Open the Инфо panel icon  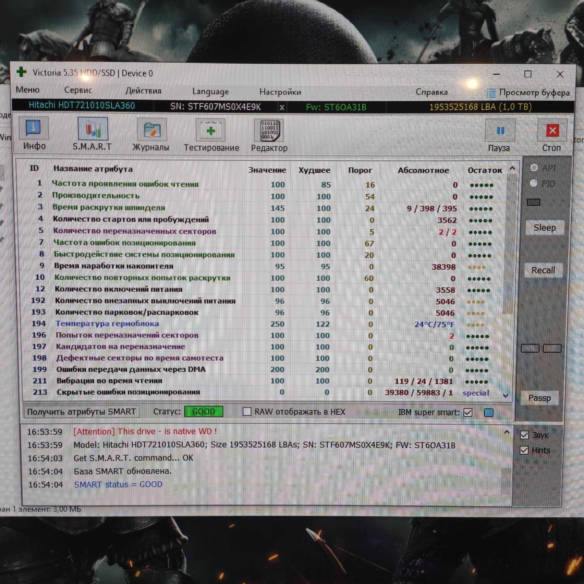34,128
